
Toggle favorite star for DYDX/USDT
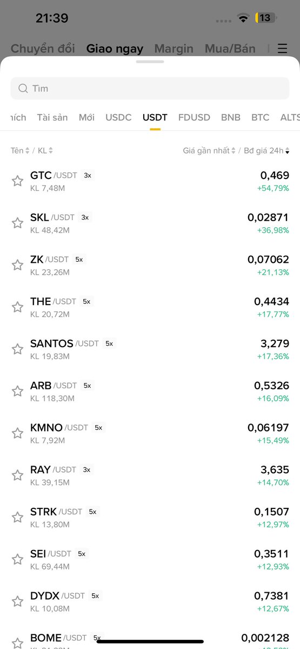click(18, 601)
